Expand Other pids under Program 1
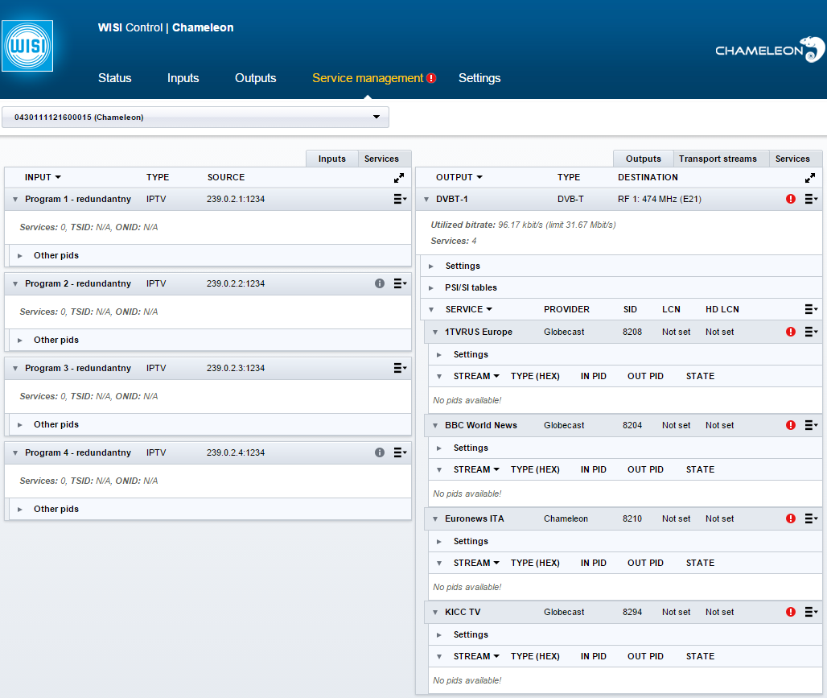The width and height of the screenshot is (827, 698). pyautogui.click(x=20, y=255)
